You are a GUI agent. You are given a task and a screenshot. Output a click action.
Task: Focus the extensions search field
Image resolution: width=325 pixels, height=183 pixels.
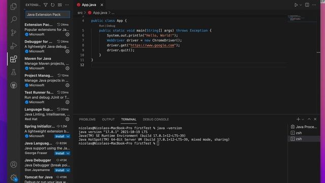point(48,15)
